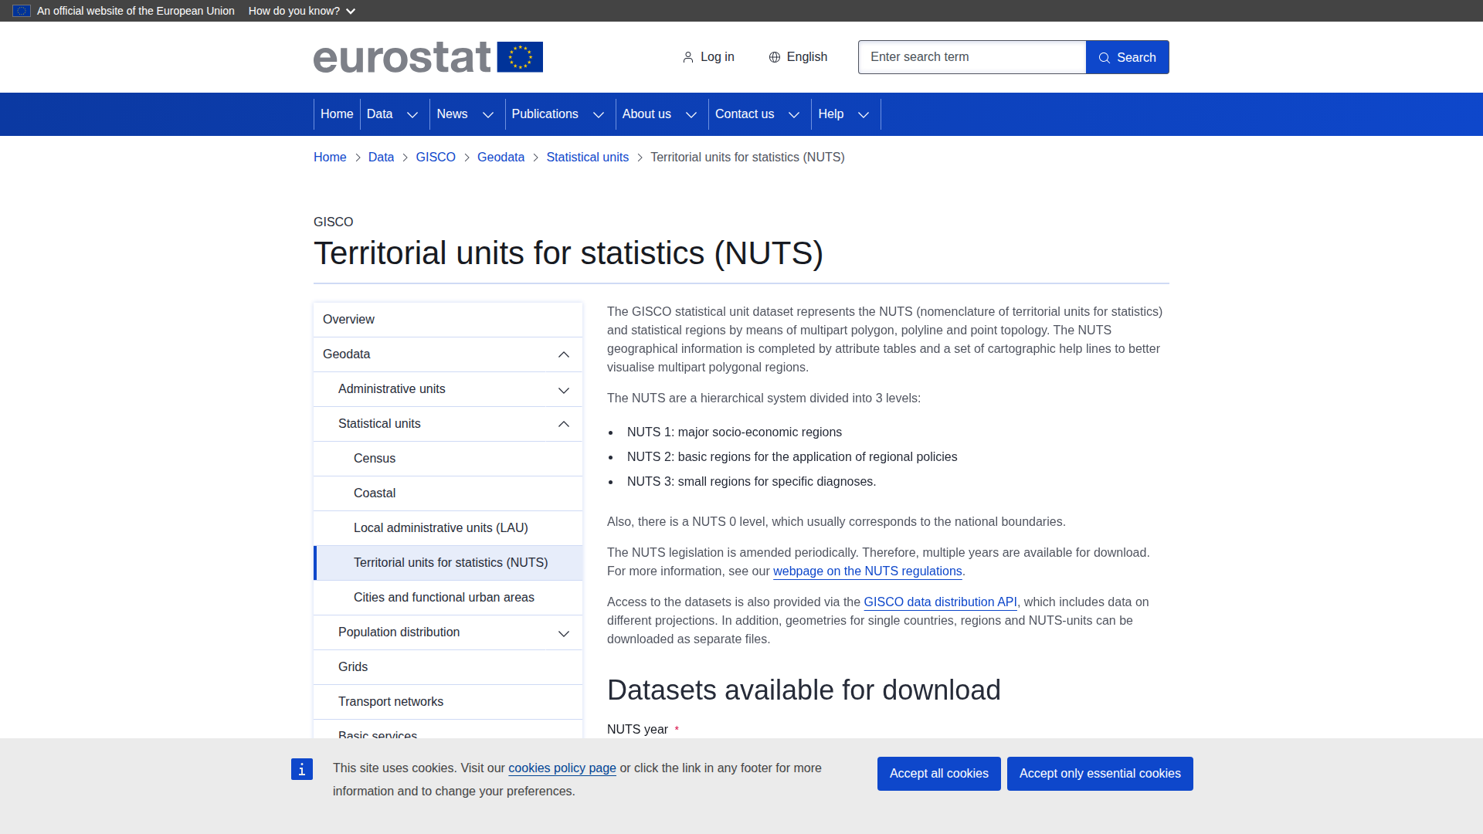Expand the Help menu chevron

tap(864, 114)
